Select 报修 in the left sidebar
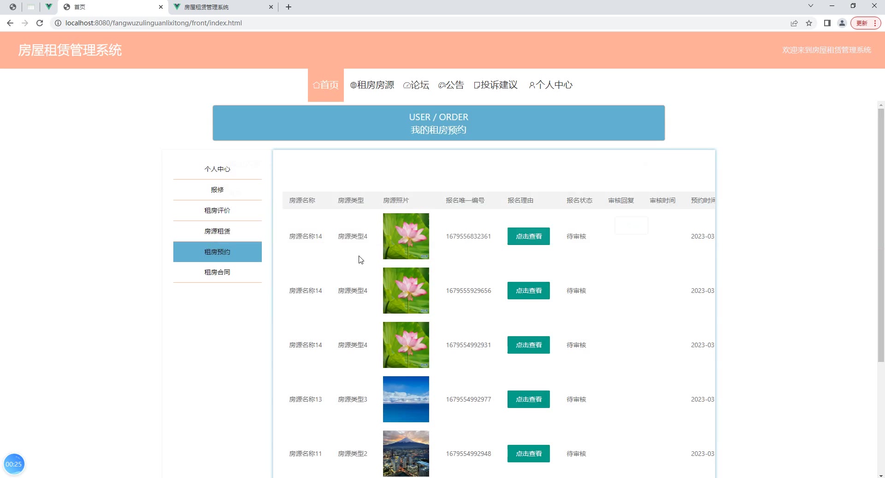Viewport: 885px width, 478px height. [217, 190]
